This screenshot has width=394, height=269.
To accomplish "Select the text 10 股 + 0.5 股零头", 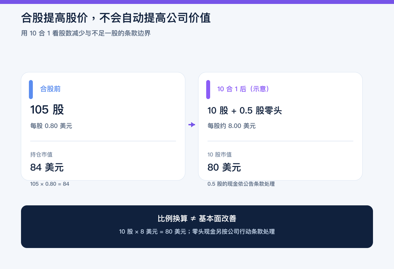I will [245, 111].
